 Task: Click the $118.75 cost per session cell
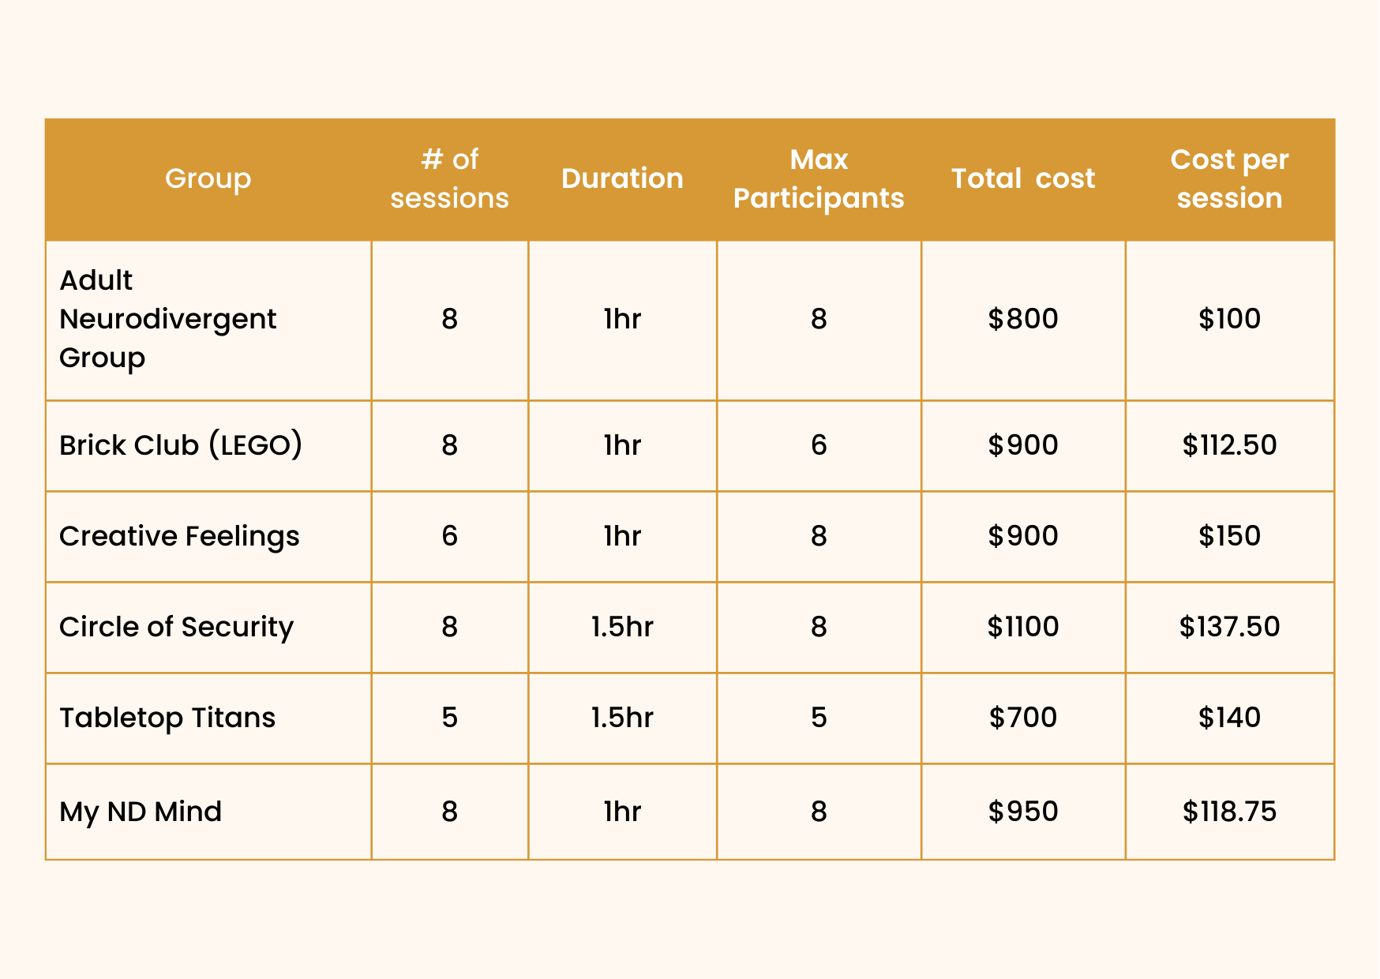click(1229, 812)
